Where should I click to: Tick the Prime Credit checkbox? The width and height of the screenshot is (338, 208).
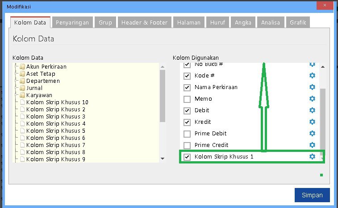[x=187, y=145]
